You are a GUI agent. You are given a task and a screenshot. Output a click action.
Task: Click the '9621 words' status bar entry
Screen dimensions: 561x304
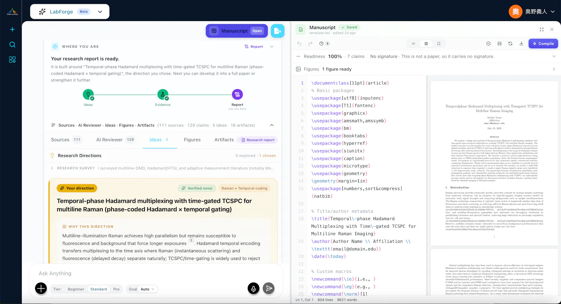347,300
